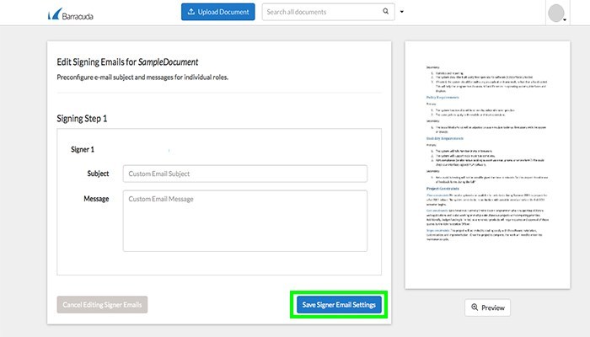Click the Preview magnifier icon
Image resolution: width=590 pixels, height=337 pixels.
475,308
